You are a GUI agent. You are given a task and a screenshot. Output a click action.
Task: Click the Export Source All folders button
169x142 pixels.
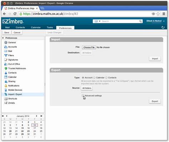tap(87, 88)
